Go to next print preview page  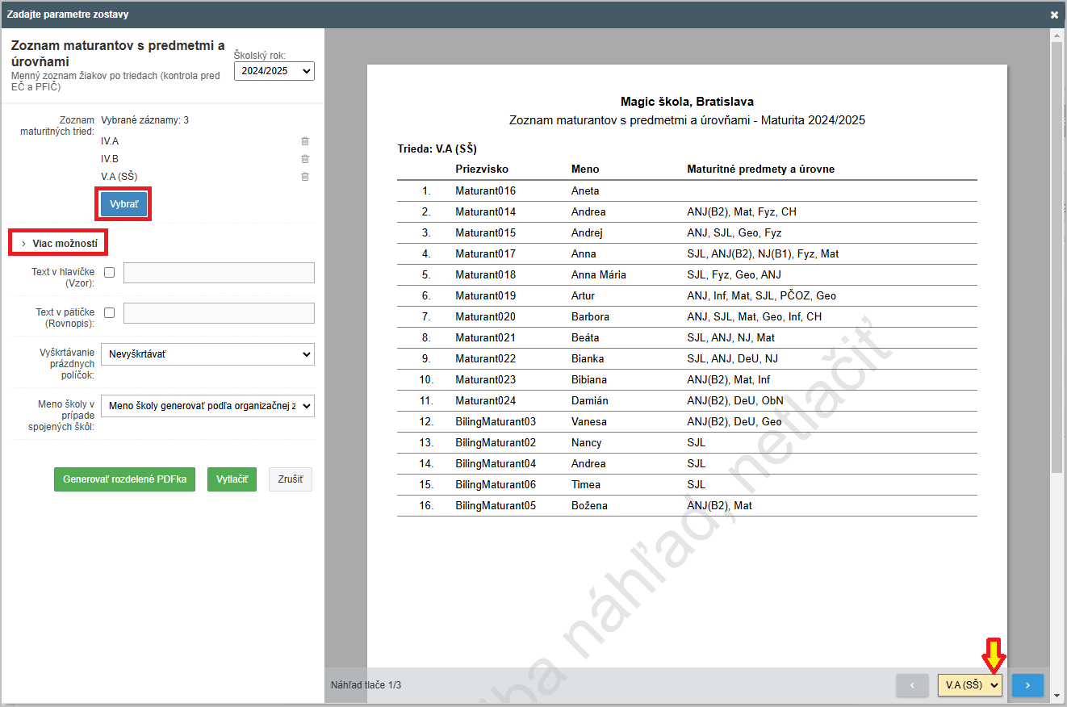point(1027,685)
